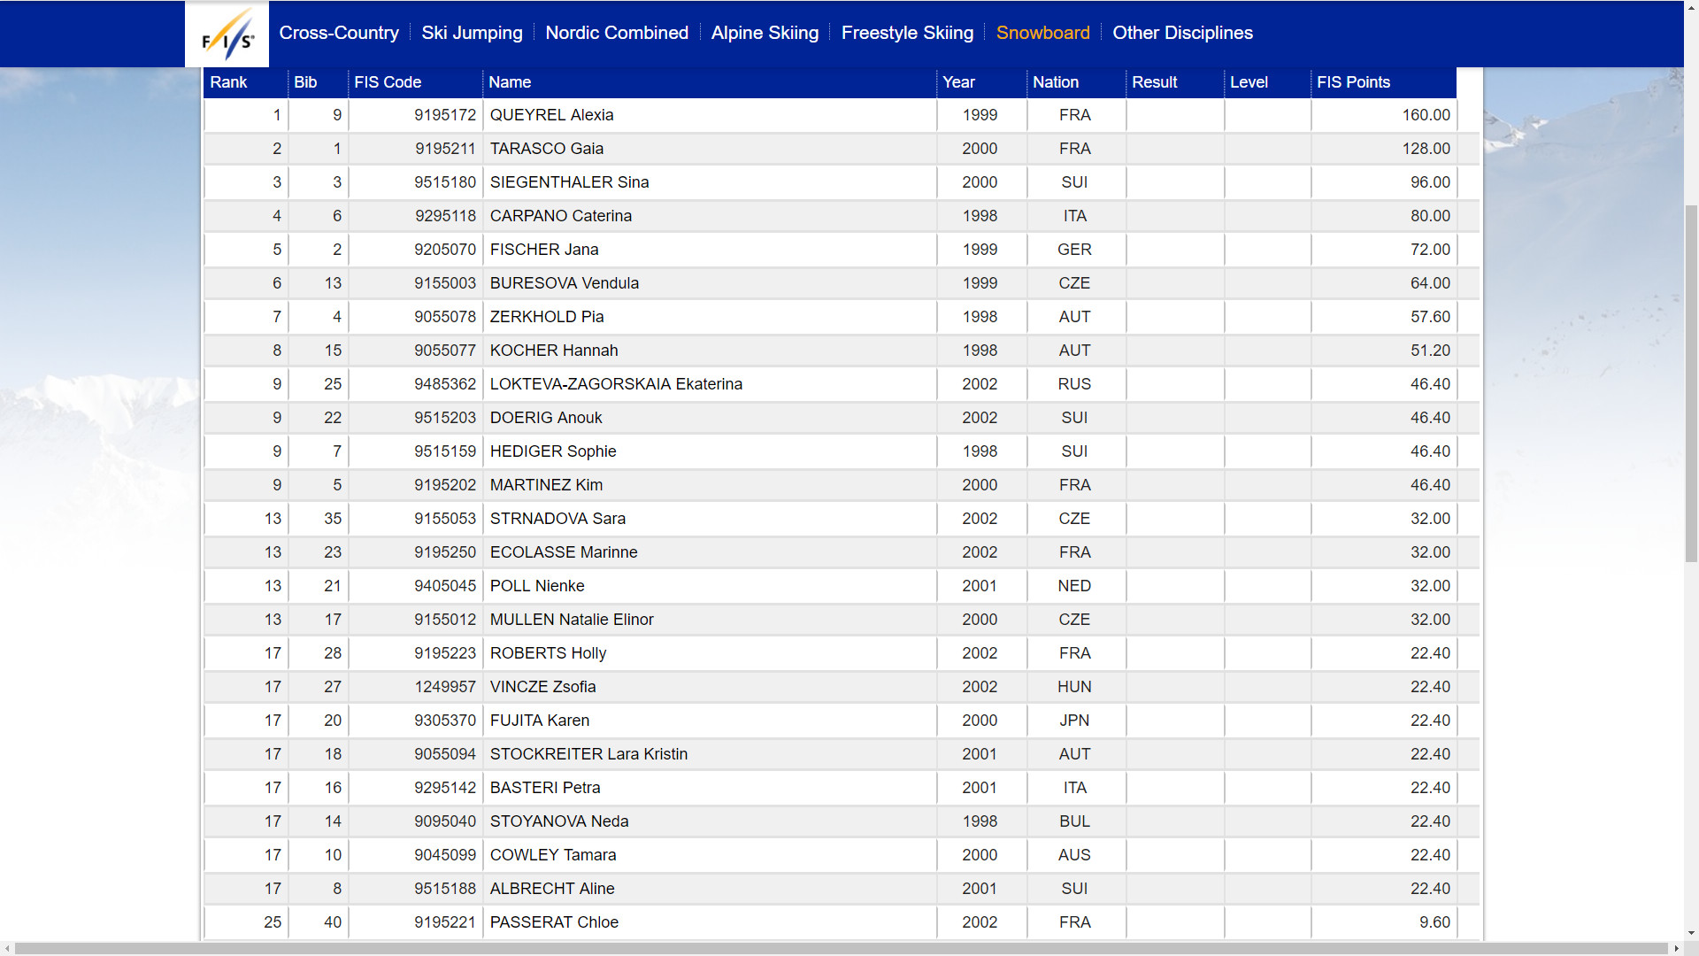Screen dimensions: 1699x956
Task: Select Freestyle Skiing in navigation
Action: (x=907, y=33)
